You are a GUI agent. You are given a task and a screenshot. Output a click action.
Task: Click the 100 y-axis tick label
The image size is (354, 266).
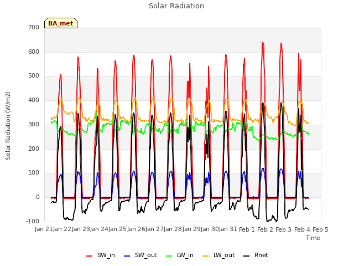coord(34,172)
